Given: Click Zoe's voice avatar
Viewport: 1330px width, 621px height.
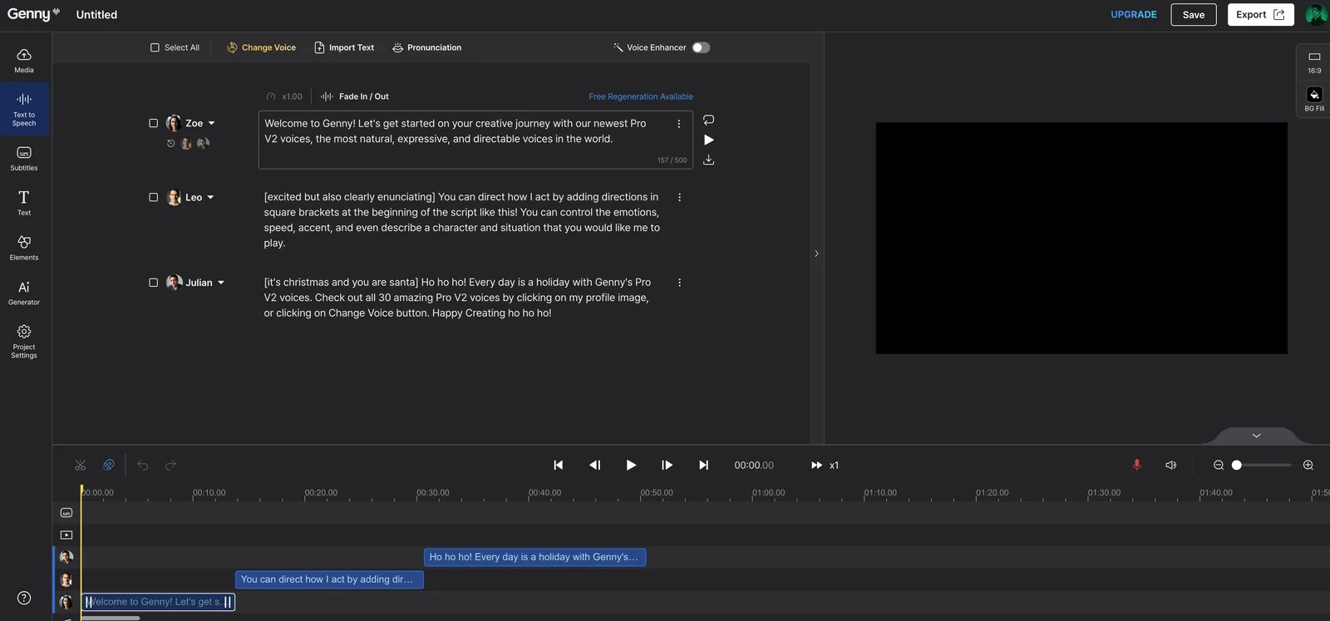Looking at the screenshot, I should pos(174,123).
